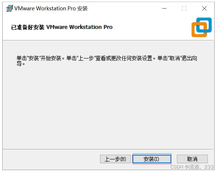The width and height of the screenshot is (218, 172).
Task: Go back with the 上一步(B) button
Action: (x=115, y=159)
